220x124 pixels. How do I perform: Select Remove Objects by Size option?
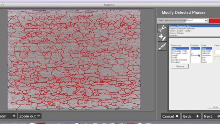coord(195,26)
